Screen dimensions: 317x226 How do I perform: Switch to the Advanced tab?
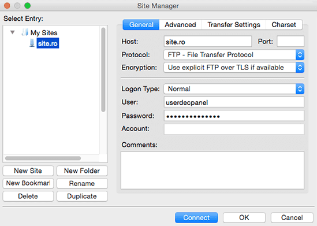pyautogui.click(x=180, y=25)
